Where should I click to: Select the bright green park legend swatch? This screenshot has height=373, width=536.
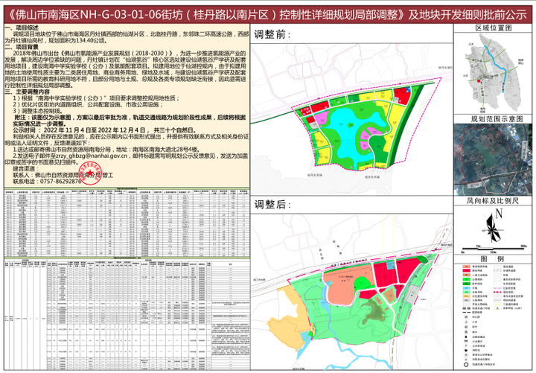click(466, 279)
